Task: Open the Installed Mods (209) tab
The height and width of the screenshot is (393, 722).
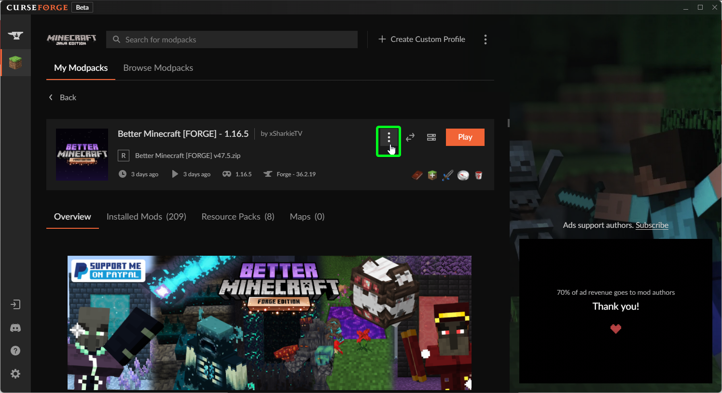Action: coord(146,217)
